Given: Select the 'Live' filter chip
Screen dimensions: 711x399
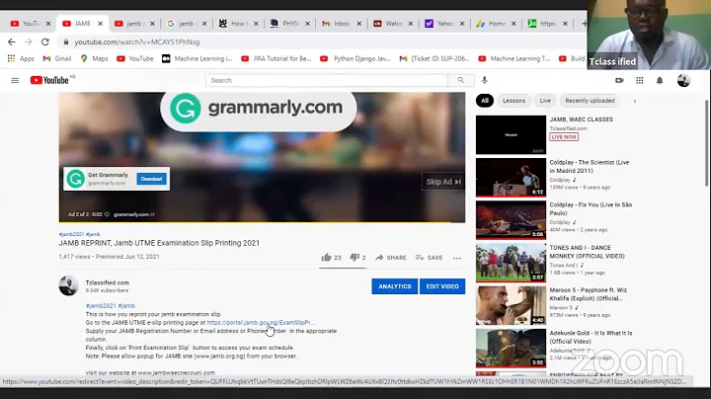Looking at the screenshot, I should [545, 101].
